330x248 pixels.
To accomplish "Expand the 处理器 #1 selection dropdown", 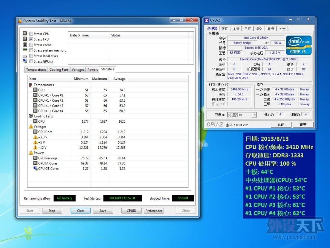I will pos(255,115).
